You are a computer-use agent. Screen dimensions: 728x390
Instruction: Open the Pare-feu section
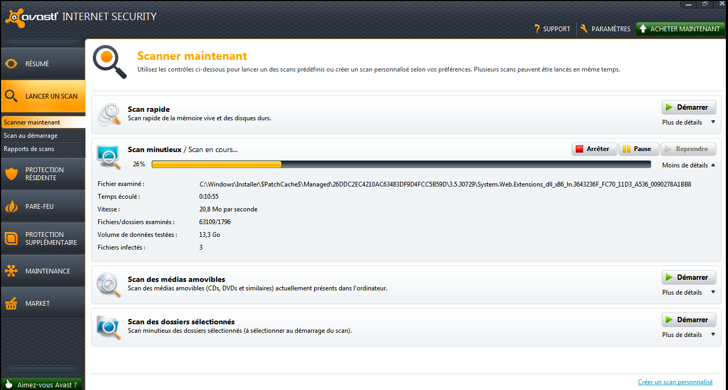(x=43, y=206)
